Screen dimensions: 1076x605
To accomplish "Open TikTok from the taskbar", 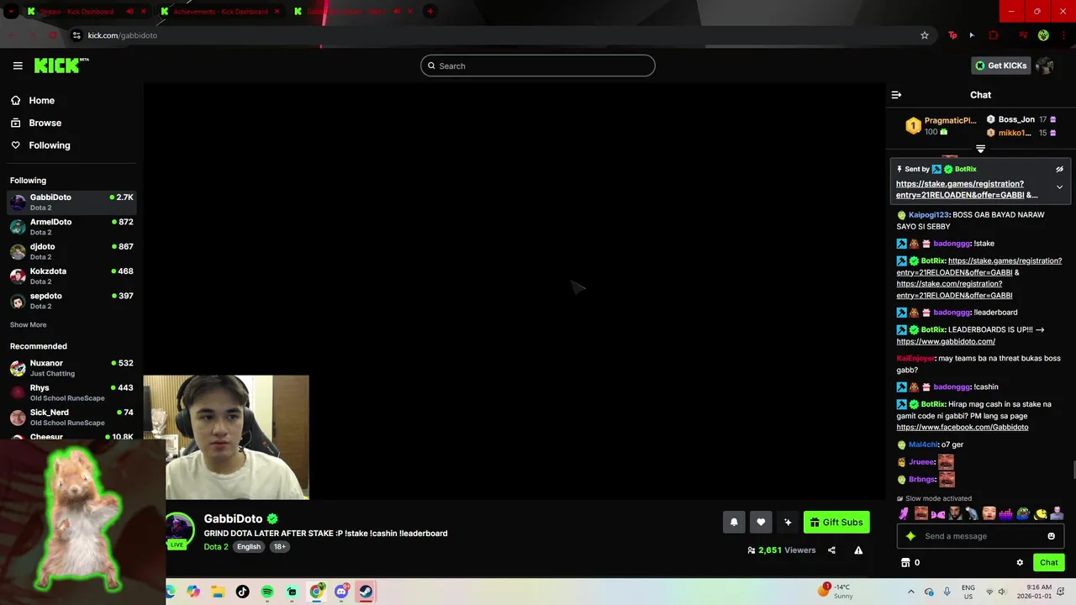I will 243,592.
